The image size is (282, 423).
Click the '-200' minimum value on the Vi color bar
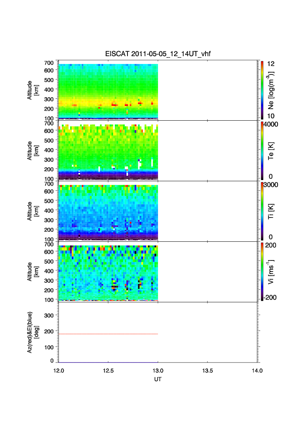[x=270, y=297]
